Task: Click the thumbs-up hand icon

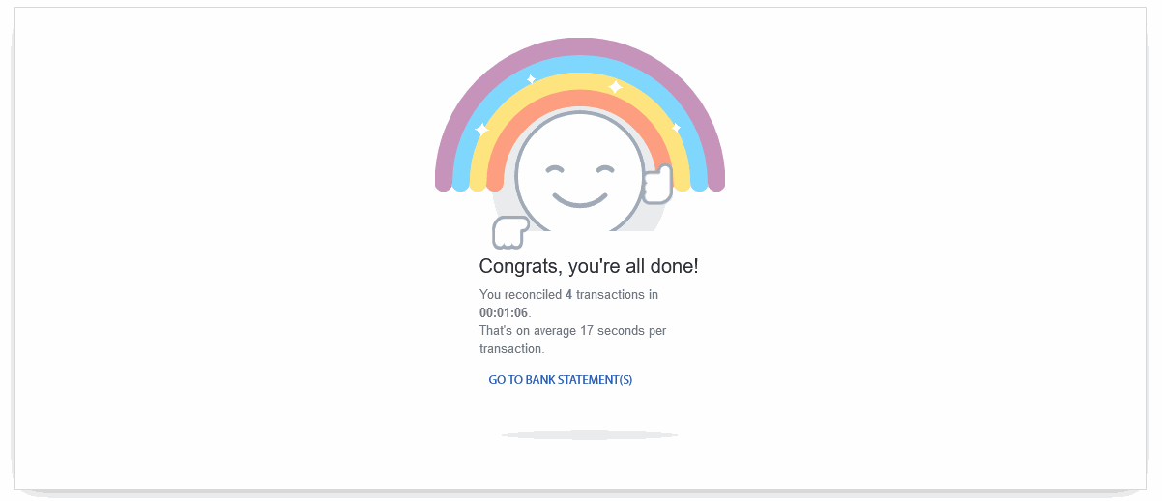Action: [658, 184]
